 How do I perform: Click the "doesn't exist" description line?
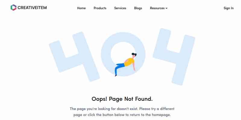pos(122,109)
